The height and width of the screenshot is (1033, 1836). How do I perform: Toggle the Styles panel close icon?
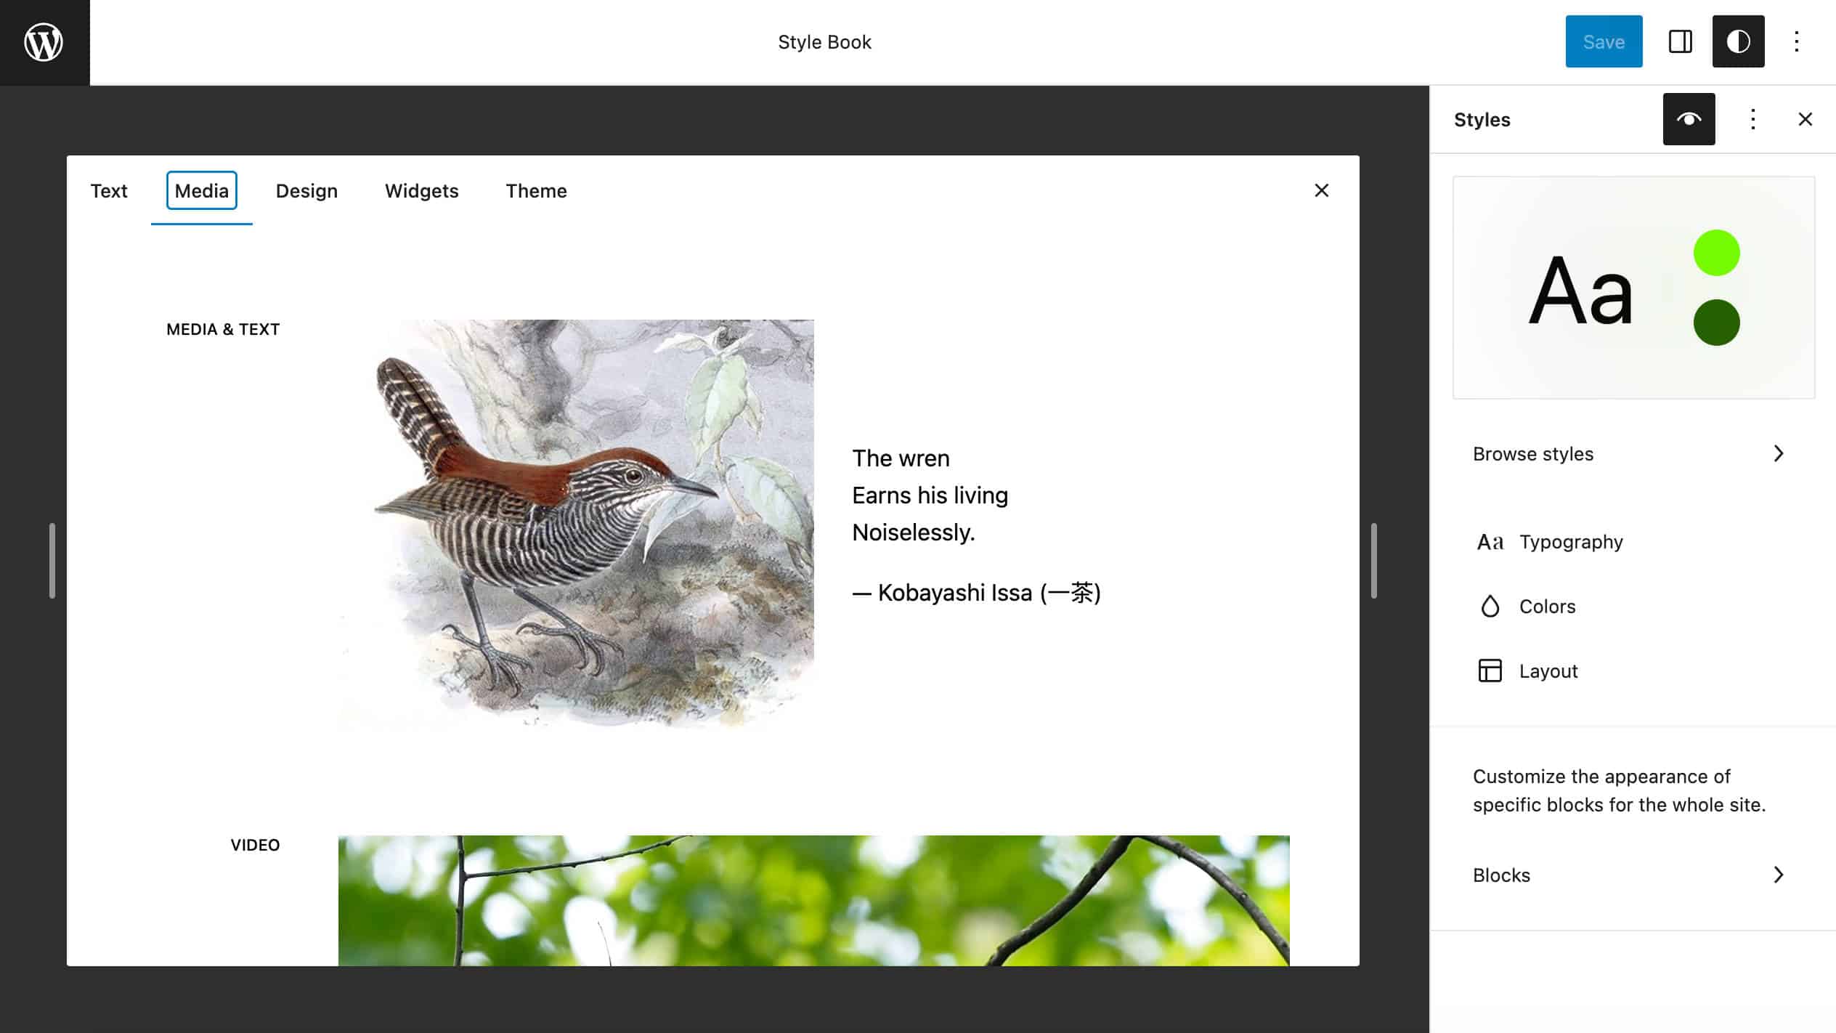1805,118
